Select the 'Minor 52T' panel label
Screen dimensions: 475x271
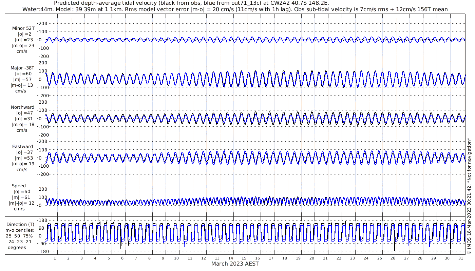pos(23,28)
